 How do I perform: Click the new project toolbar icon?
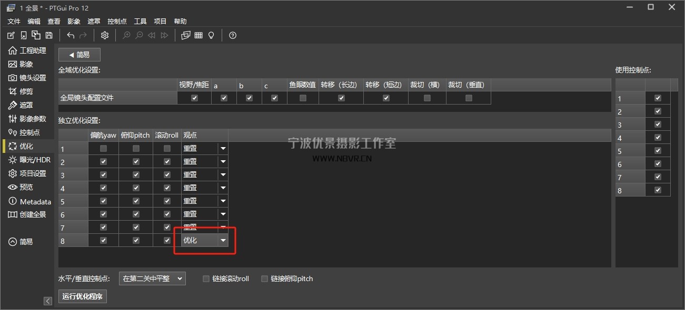(x=11, y=35)
